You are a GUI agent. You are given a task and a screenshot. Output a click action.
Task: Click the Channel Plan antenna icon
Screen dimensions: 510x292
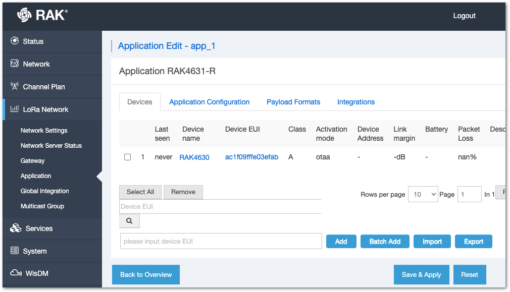[x=15, y=86]
